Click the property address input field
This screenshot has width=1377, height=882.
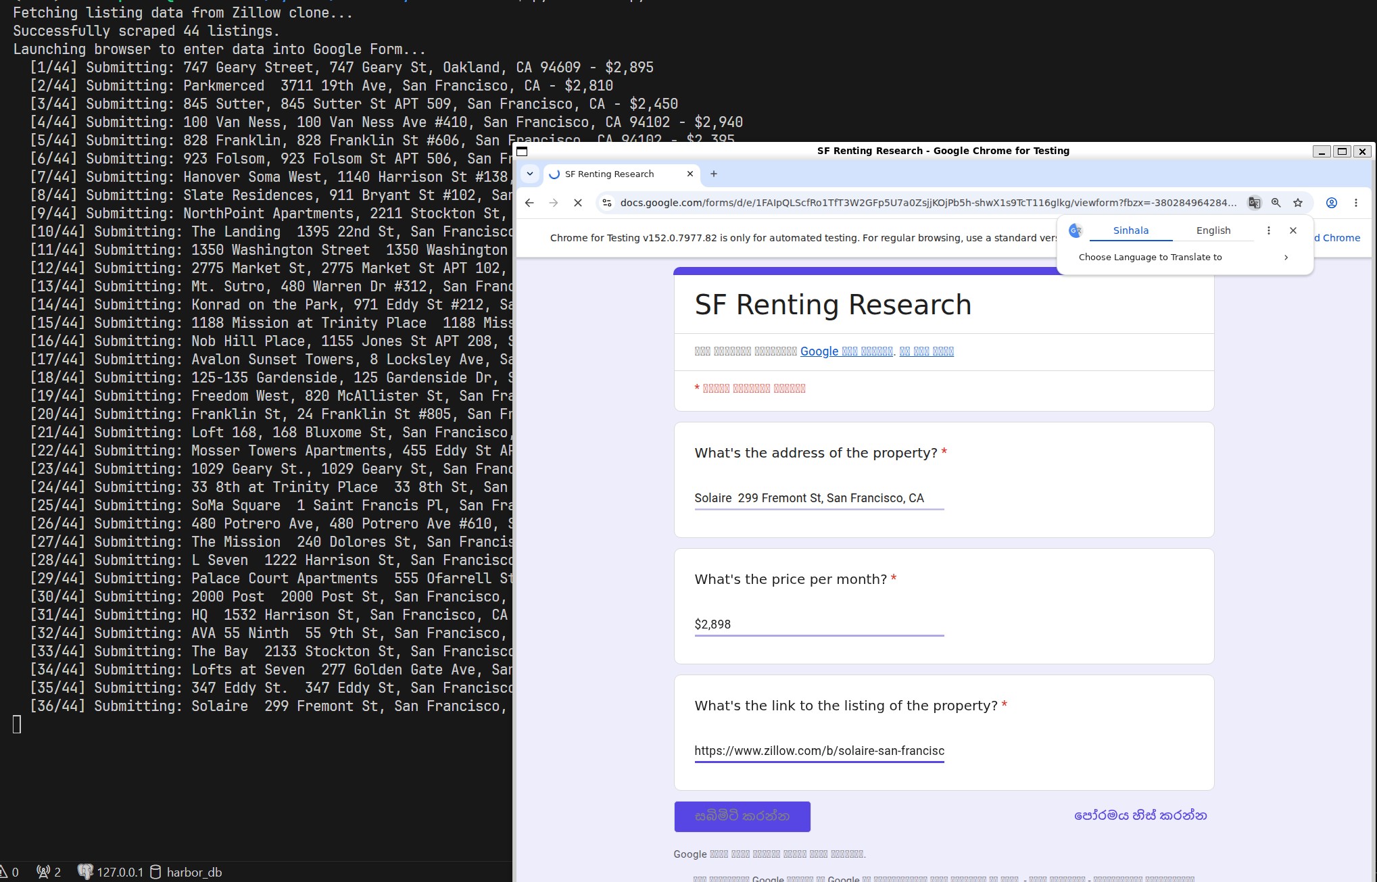click(819, 498)
